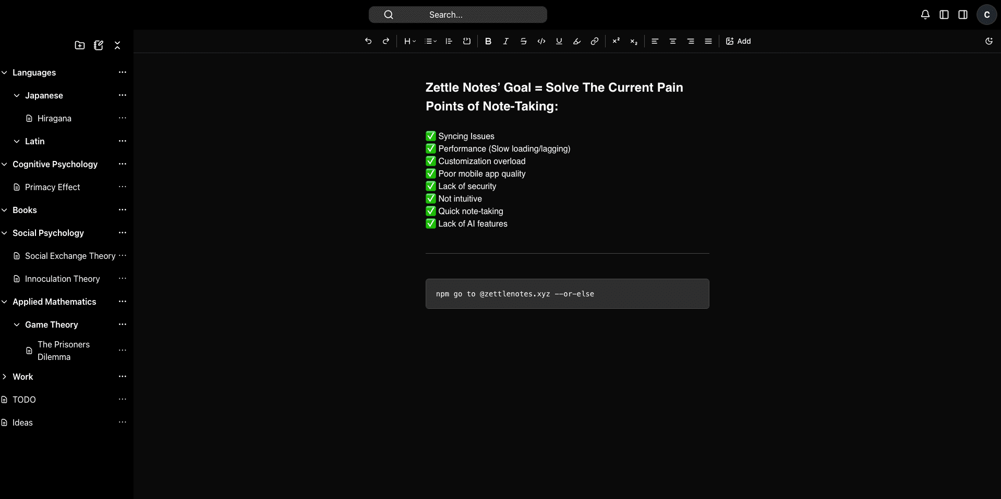Open options menu for Ideas
Image resolution: width=1001 pixels, height=499 pixels.
(123, 422)
